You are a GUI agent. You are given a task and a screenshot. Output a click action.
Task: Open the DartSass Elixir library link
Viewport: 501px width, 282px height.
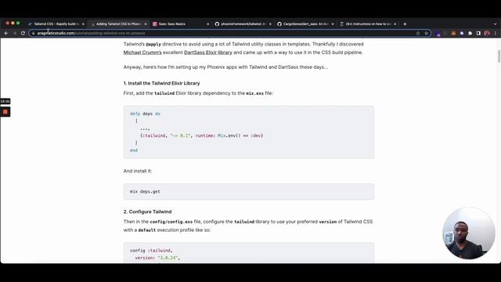click(208, 52)
